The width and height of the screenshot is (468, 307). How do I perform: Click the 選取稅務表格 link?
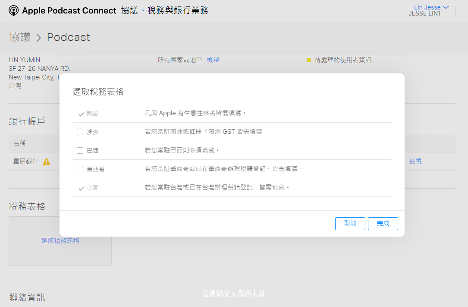[x=60, y=241]
